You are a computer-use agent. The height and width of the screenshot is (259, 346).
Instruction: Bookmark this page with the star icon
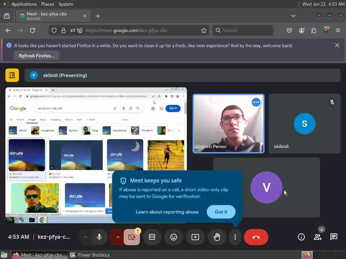pyautogui.click(x=204, y=30)
